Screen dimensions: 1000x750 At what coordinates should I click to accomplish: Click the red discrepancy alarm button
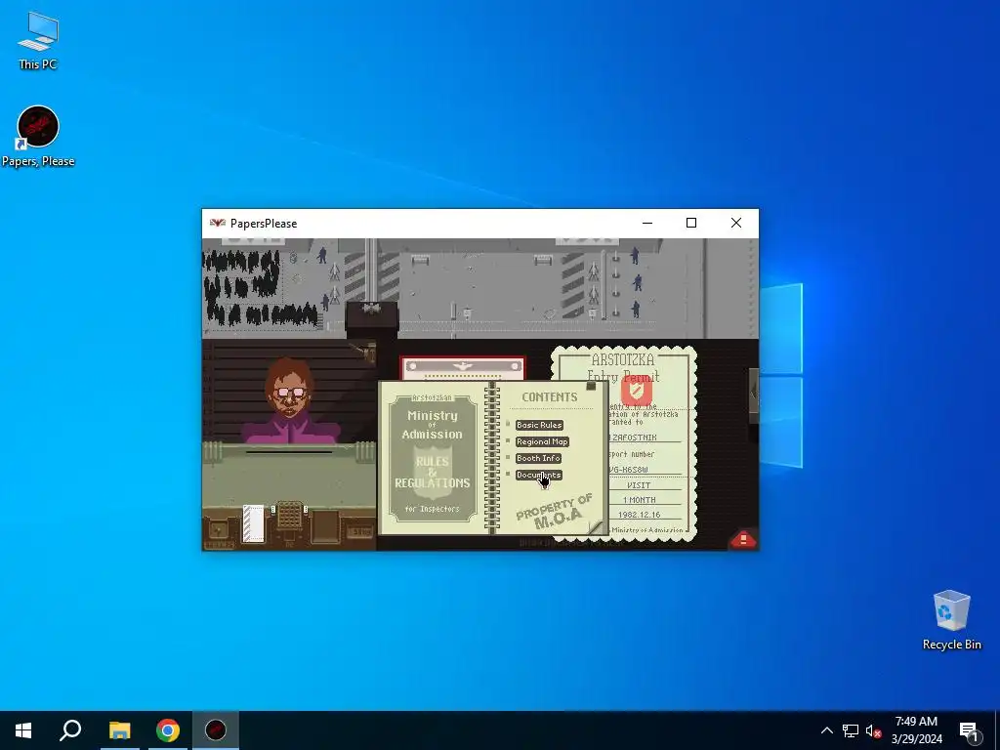743,539
